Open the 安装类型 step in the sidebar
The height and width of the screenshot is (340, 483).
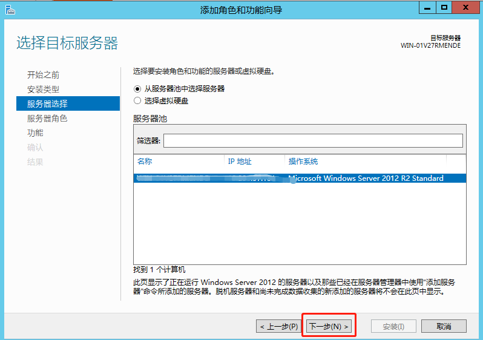point(43,90)
